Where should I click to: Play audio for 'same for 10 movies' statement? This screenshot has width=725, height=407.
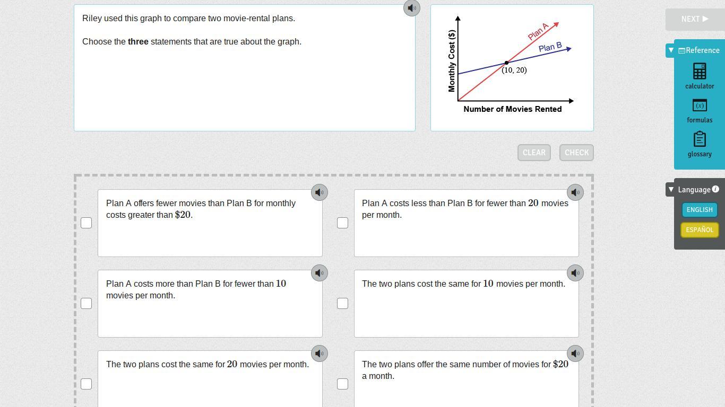pyautogui.click(x=575, y=273)
